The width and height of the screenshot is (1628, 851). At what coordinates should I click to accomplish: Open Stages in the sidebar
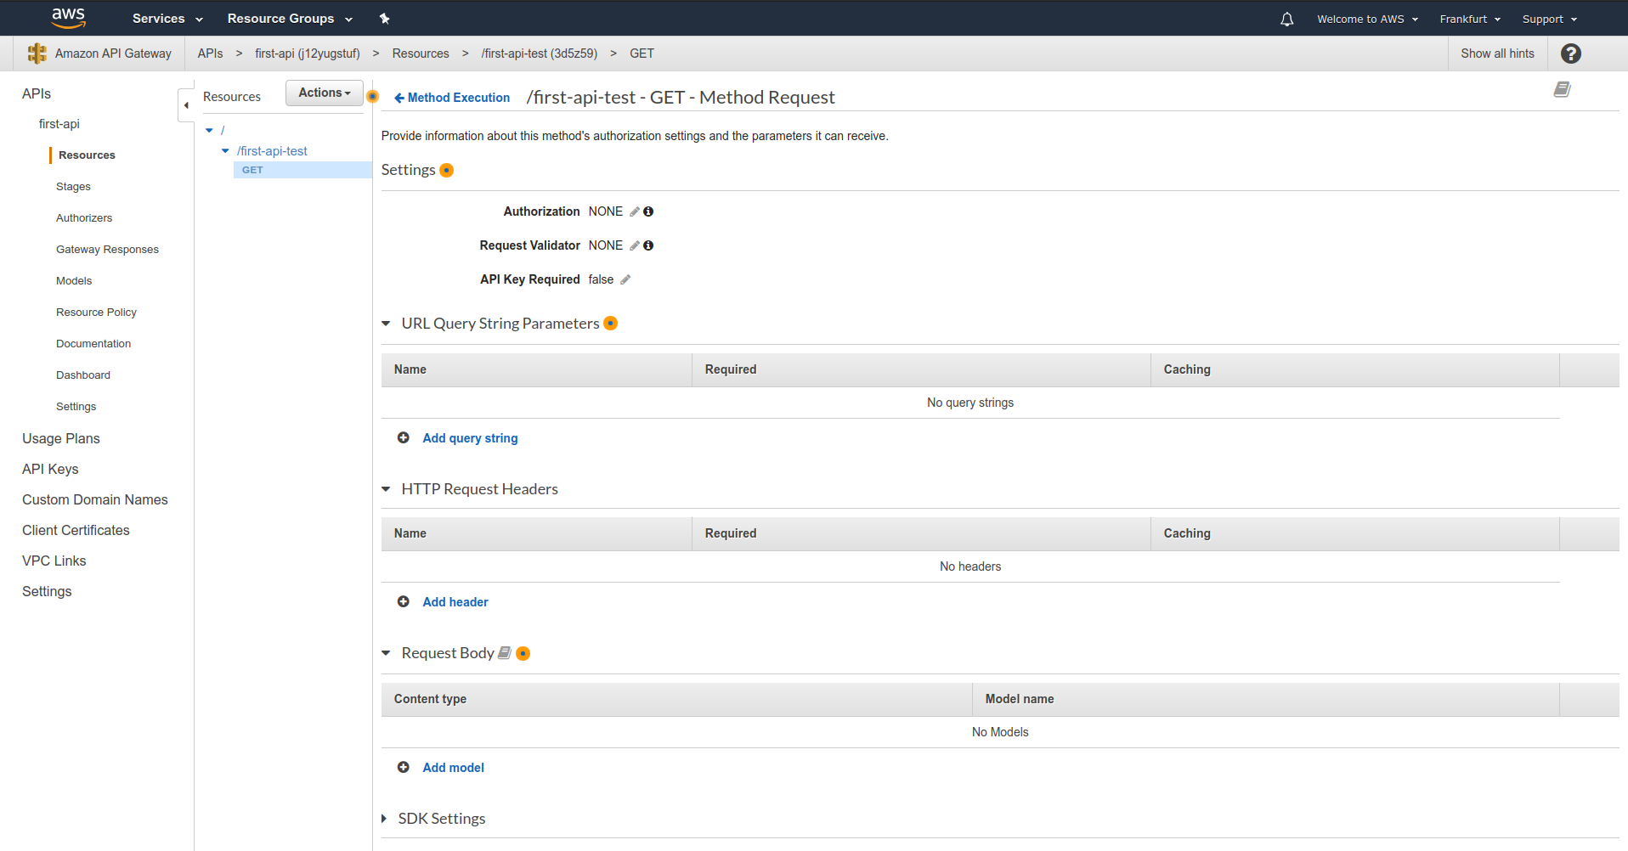(73, 187)
